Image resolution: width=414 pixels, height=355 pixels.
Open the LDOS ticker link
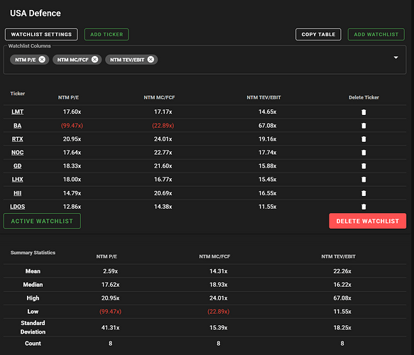[x=18, y=207]
